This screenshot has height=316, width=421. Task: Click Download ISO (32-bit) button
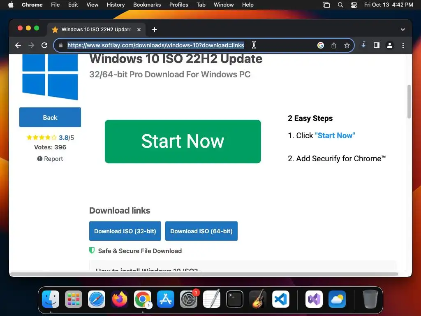point(125,231)
